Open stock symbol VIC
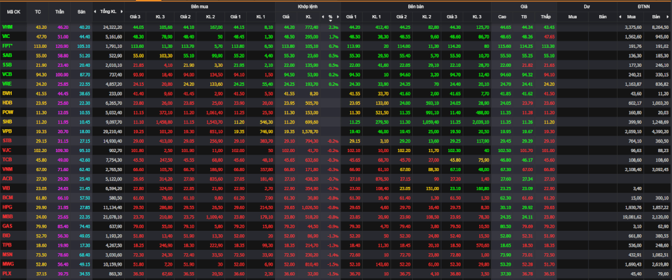The height and width of the screenshot is (280, 672). (7, 36)
